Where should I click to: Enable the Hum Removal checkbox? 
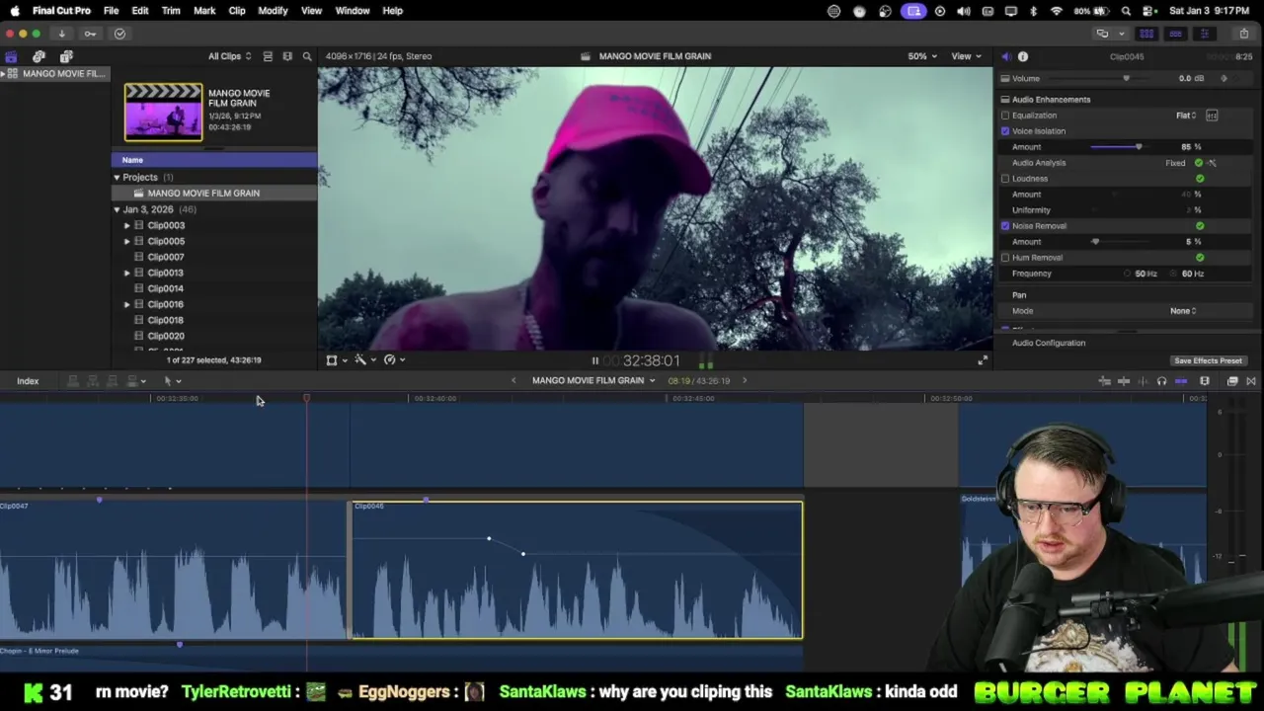(x=1005, y=258)
